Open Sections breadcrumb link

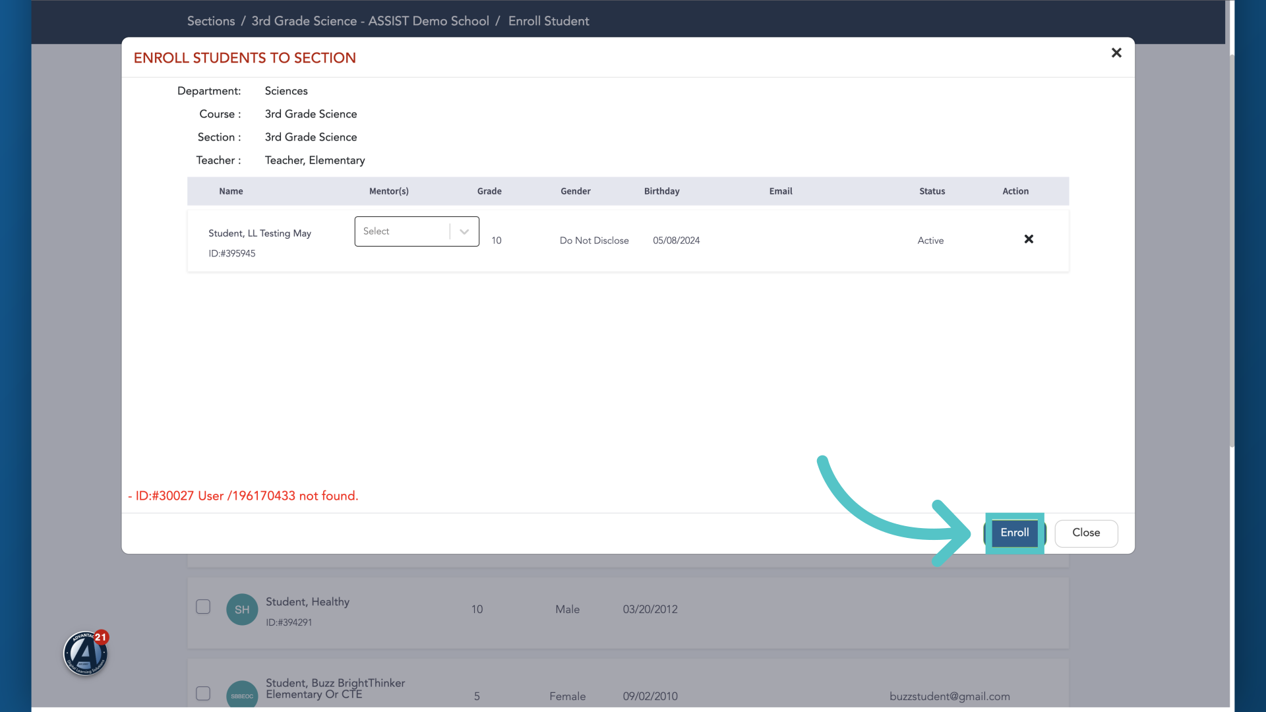pos(211,21)
